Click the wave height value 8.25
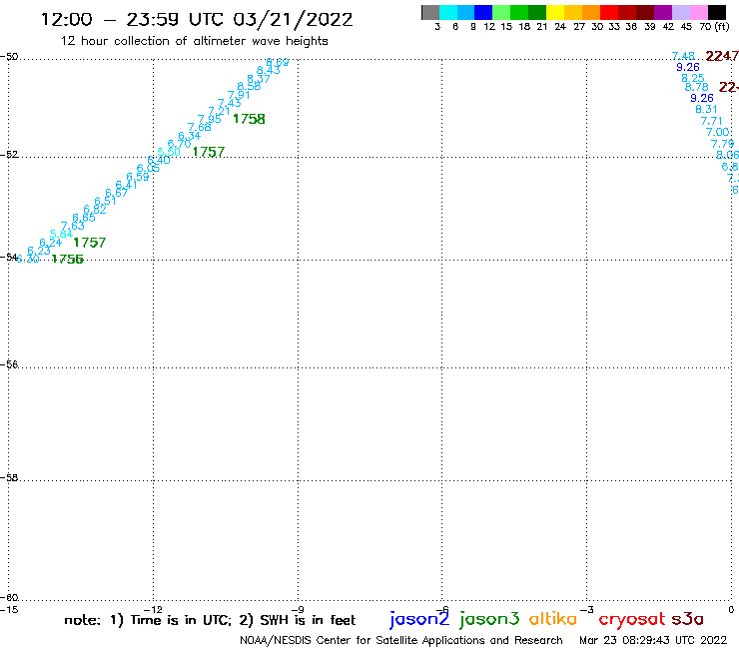 pyautogui.click(x=693, y=78)
